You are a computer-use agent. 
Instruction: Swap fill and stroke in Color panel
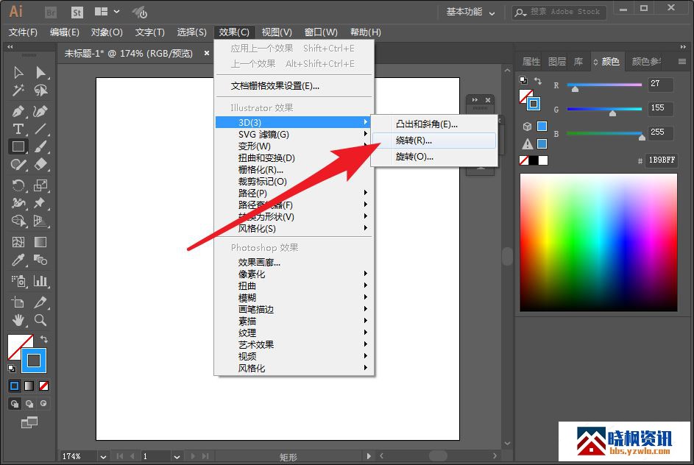(x=537, y=81)
